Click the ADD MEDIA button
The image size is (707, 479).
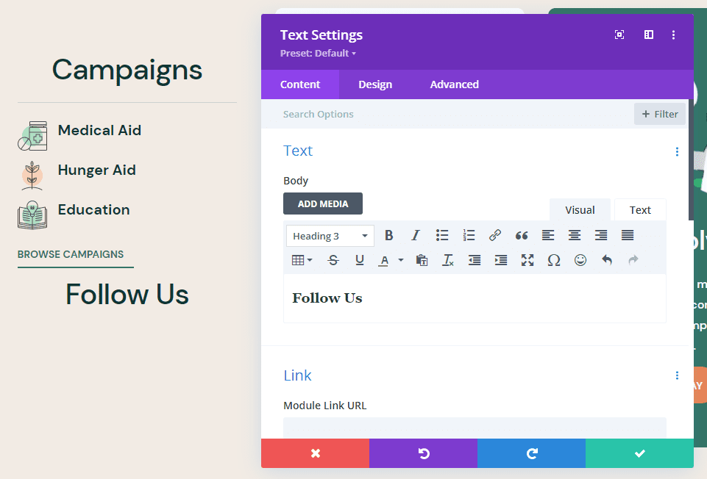pyautogui.click(x=322, y=204)
